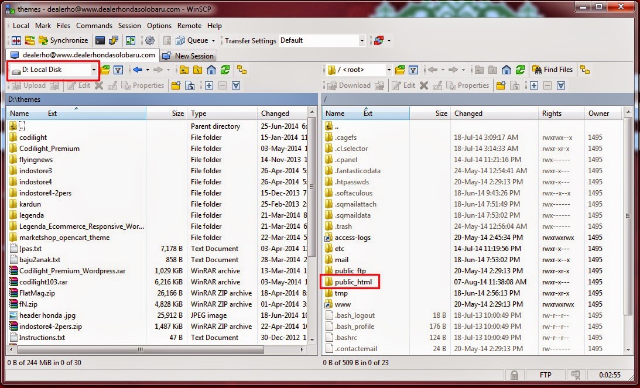The width and height of the screenshot is (640, 388).
Task: Sort remote files by Owner column
Action: tap(603, 114)
